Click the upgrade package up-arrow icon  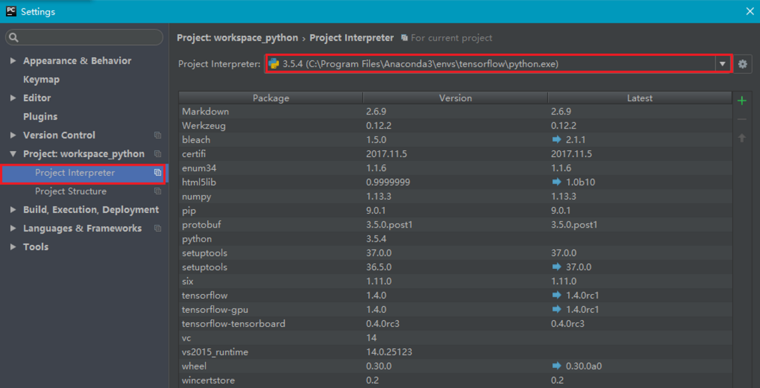coord(741,138)
